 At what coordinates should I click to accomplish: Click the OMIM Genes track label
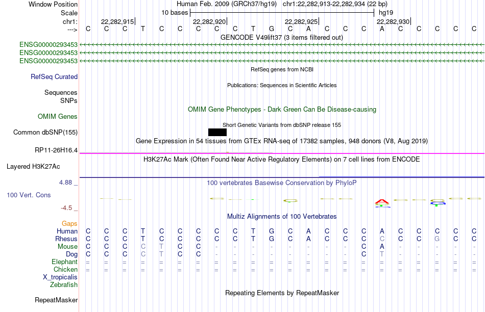coord(58,116)
